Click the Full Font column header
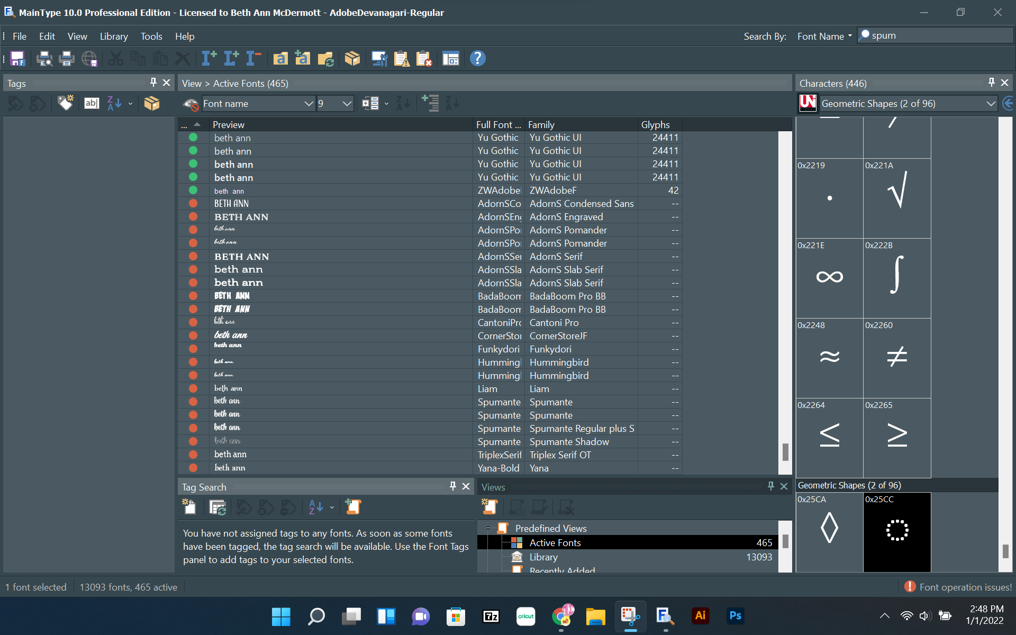This screenshot has height=635, width=1016. tap(498, 124)
